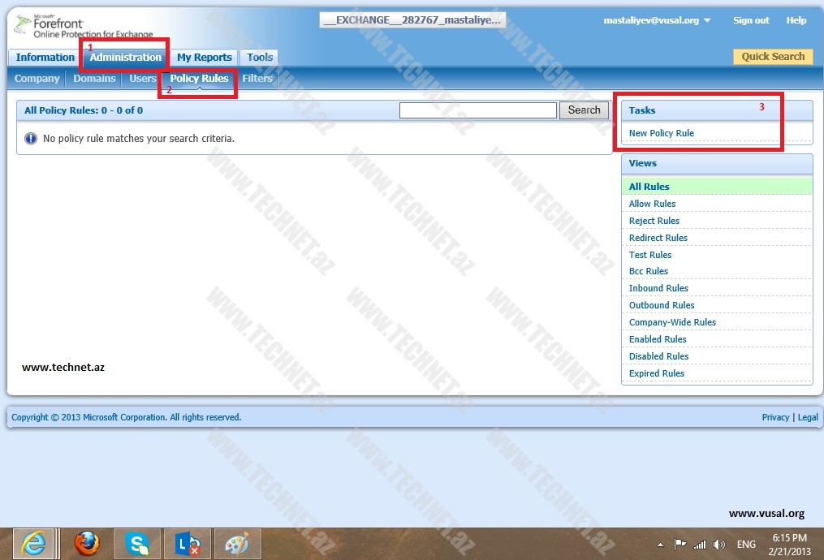Show hidden system tray icons
This screenshot has height=560, width=824.
(660, 545)
